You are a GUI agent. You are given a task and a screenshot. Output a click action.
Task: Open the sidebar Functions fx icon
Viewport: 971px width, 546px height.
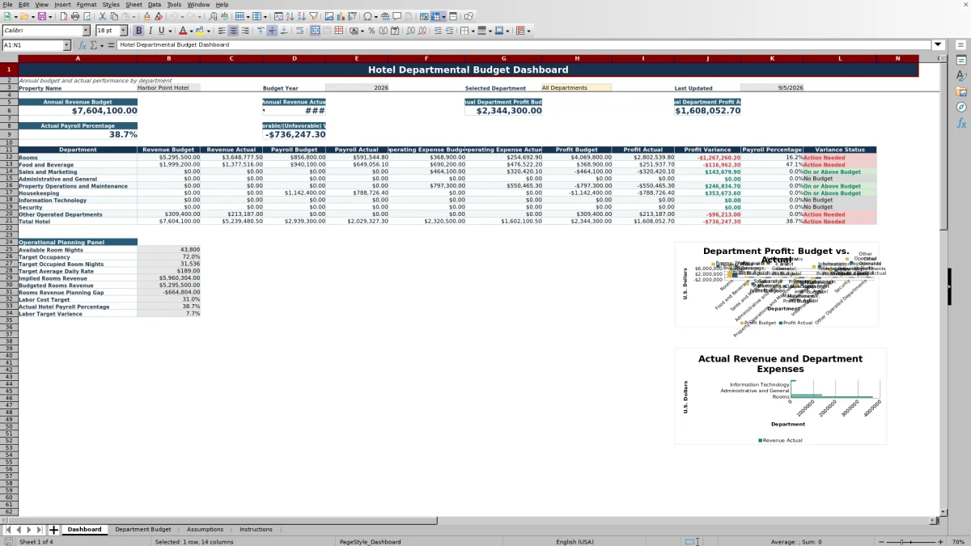click(961, 123)
